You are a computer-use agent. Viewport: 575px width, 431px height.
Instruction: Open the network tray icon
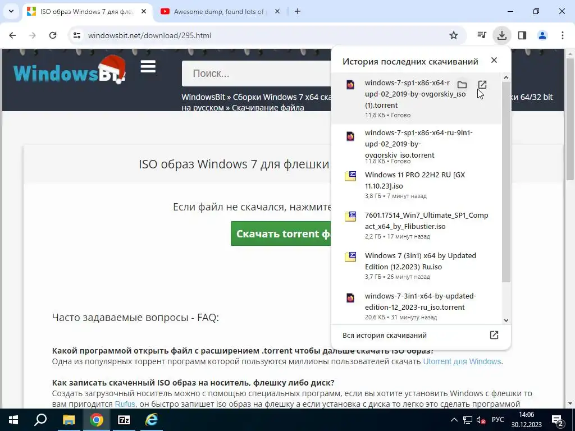coord(468,420)
